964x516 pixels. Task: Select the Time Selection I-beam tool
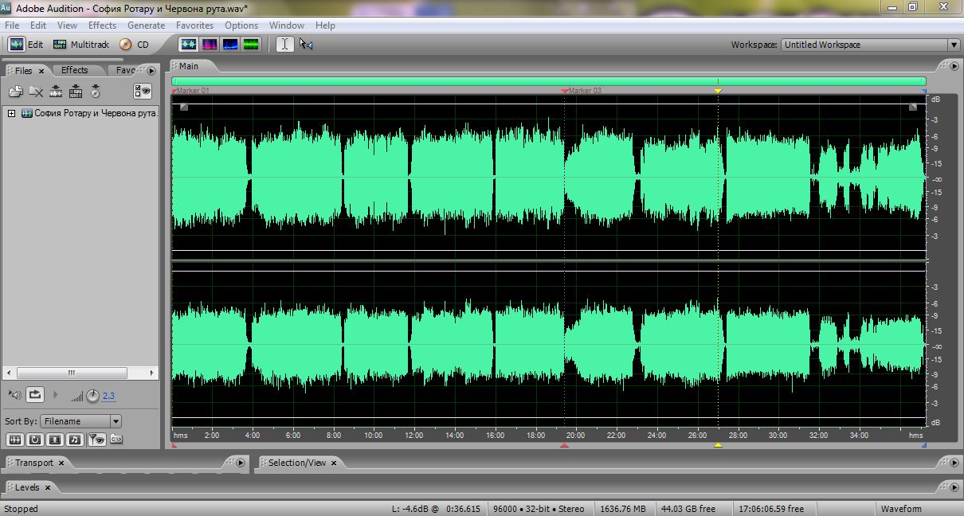[x=284, y=45]
